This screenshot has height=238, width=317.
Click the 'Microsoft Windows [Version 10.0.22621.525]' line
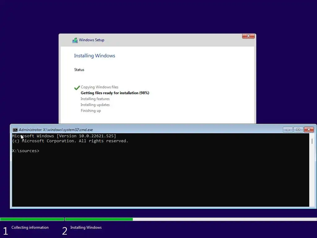(x=64, y=136)
